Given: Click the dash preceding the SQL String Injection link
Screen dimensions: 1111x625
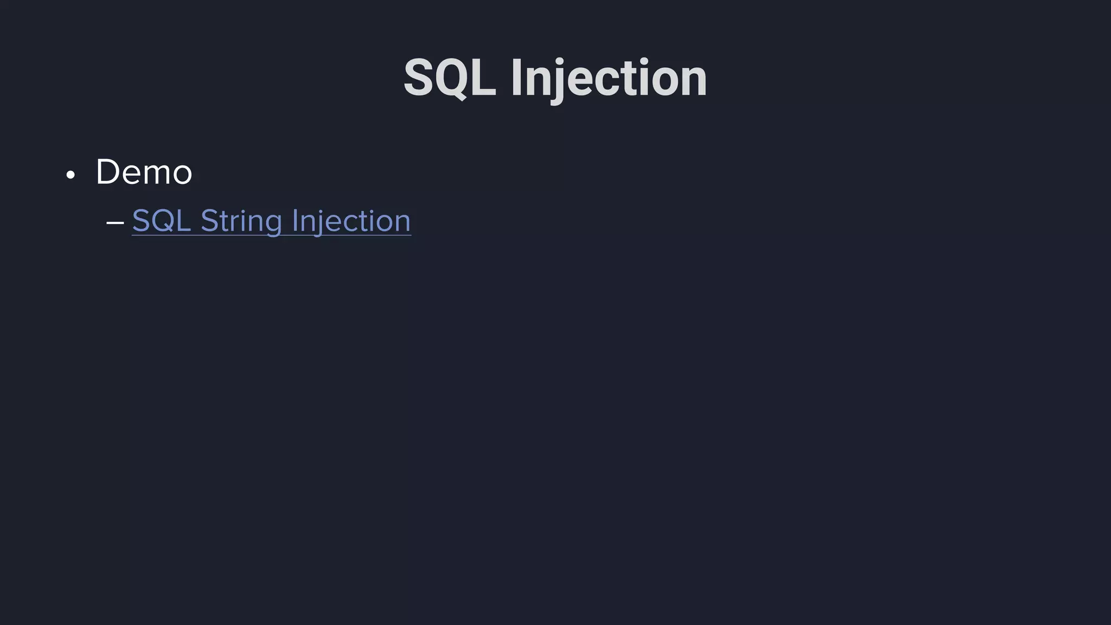Looking at the screenshot, I should pos(115,222).
